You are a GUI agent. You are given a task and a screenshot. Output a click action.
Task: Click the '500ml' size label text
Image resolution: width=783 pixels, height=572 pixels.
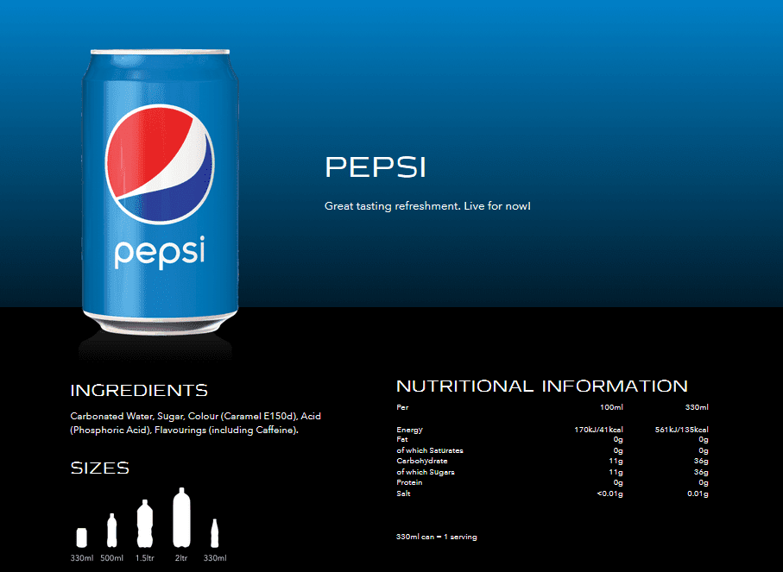[x=111, y=558]
